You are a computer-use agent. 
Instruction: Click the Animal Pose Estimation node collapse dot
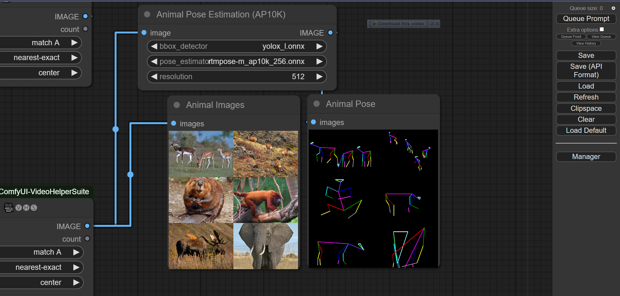pyautogui.click(x=147, y=15)
